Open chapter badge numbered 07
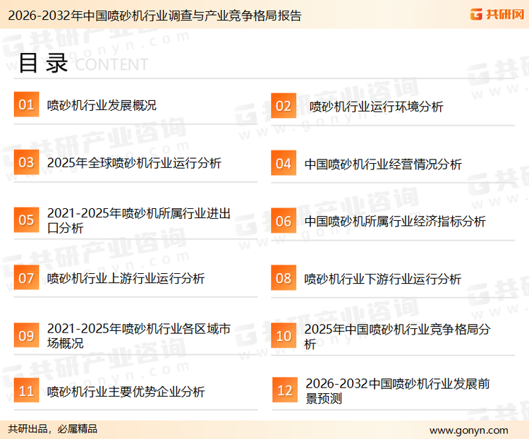This screenshot has width=529, height=439. pos(26,278)
